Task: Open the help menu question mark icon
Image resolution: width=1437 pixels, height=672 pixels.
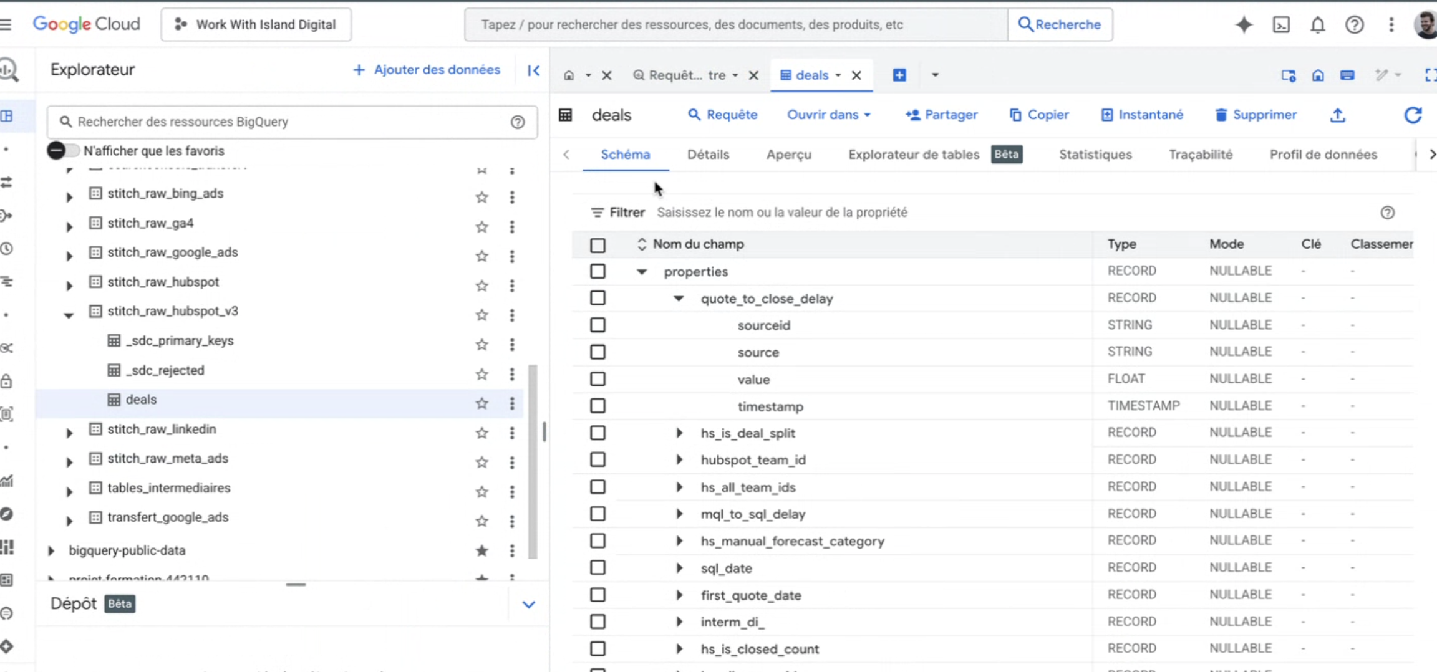Action: point(1355,25)
